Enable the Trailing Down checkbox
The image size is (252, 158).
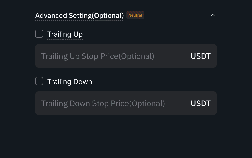39,81
